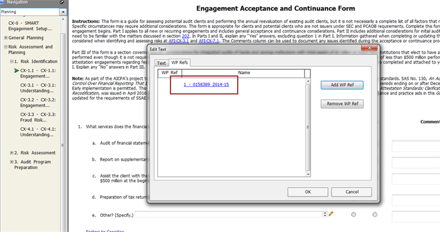This screenshot has width=440, height=232.
Task: Open CX-4.1 Understanding tree item
Action: tap(38, 132)
